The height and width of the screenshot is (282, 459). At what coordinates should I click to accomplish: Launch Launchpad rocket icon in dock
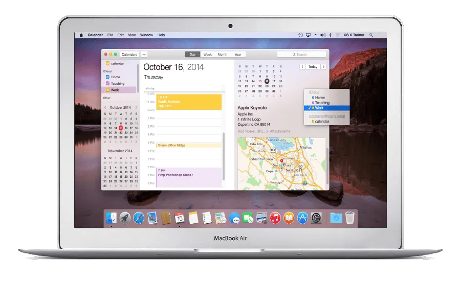tap(125, 218)
